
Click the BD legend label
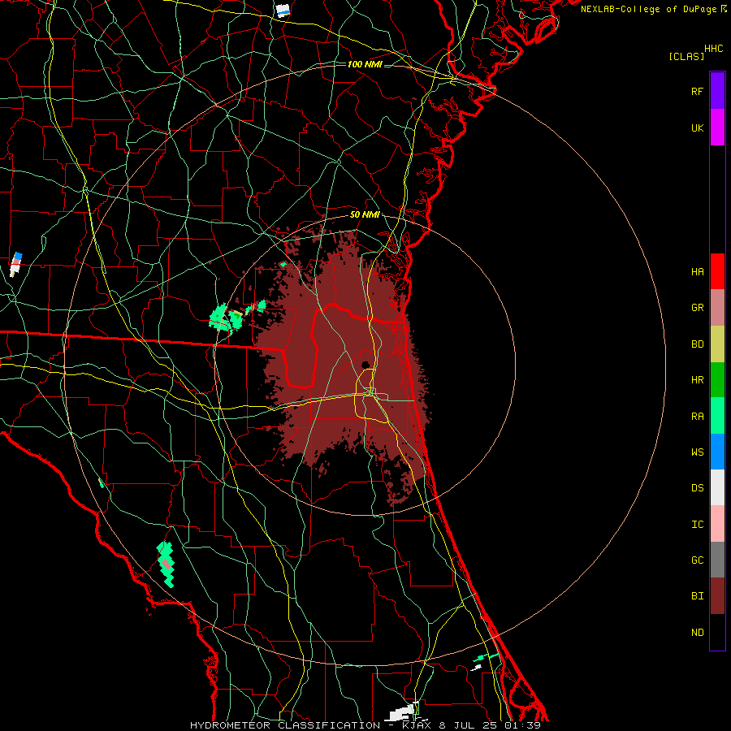[x=697, y=344]
